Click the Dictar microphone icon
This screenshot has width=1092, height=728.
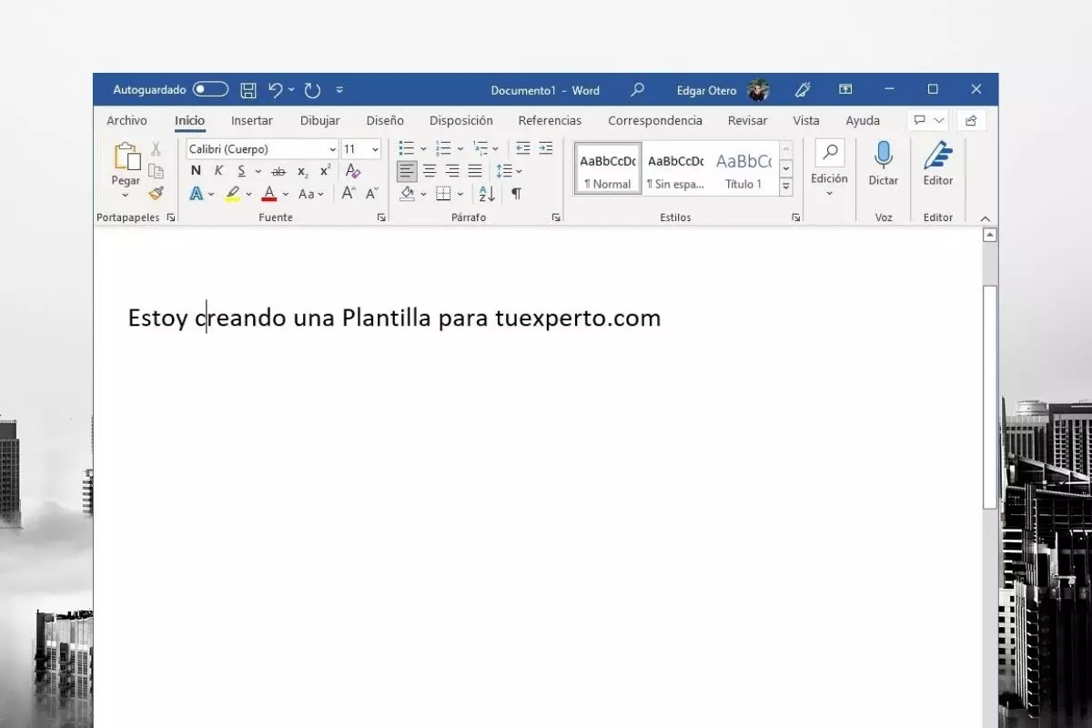pyautogui.click(x=883, y=159)
